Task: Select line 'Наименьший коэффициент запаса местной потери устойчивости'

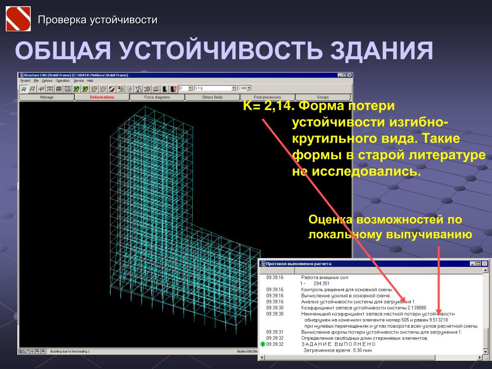Action: [378, 314]
